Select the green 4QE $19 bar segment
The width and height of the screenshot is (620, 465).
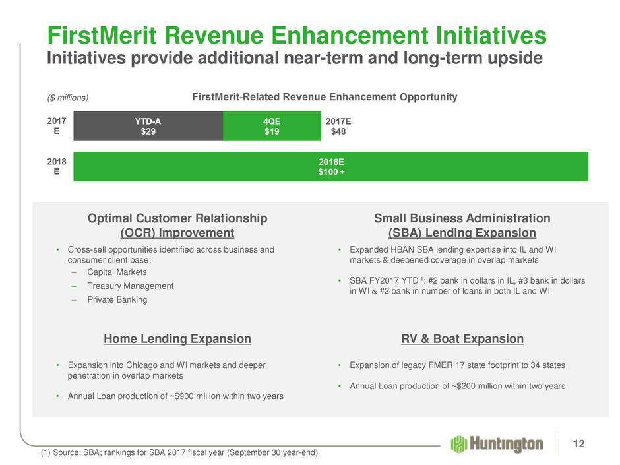click(x=272, y=126)
